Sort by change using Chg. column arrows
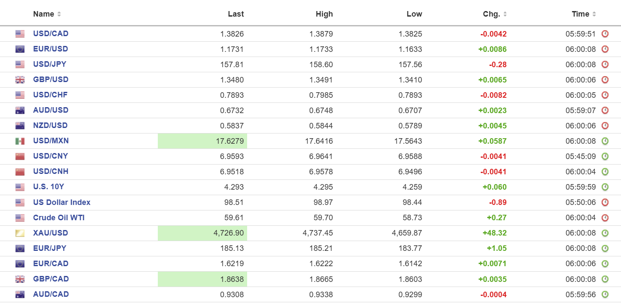Image resolution: width=621 pixels, height=304 pixels. tap(505, 14)
